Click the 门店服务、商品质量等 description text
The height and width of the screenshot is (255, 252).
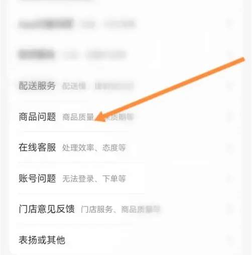[x=120, y=209]
